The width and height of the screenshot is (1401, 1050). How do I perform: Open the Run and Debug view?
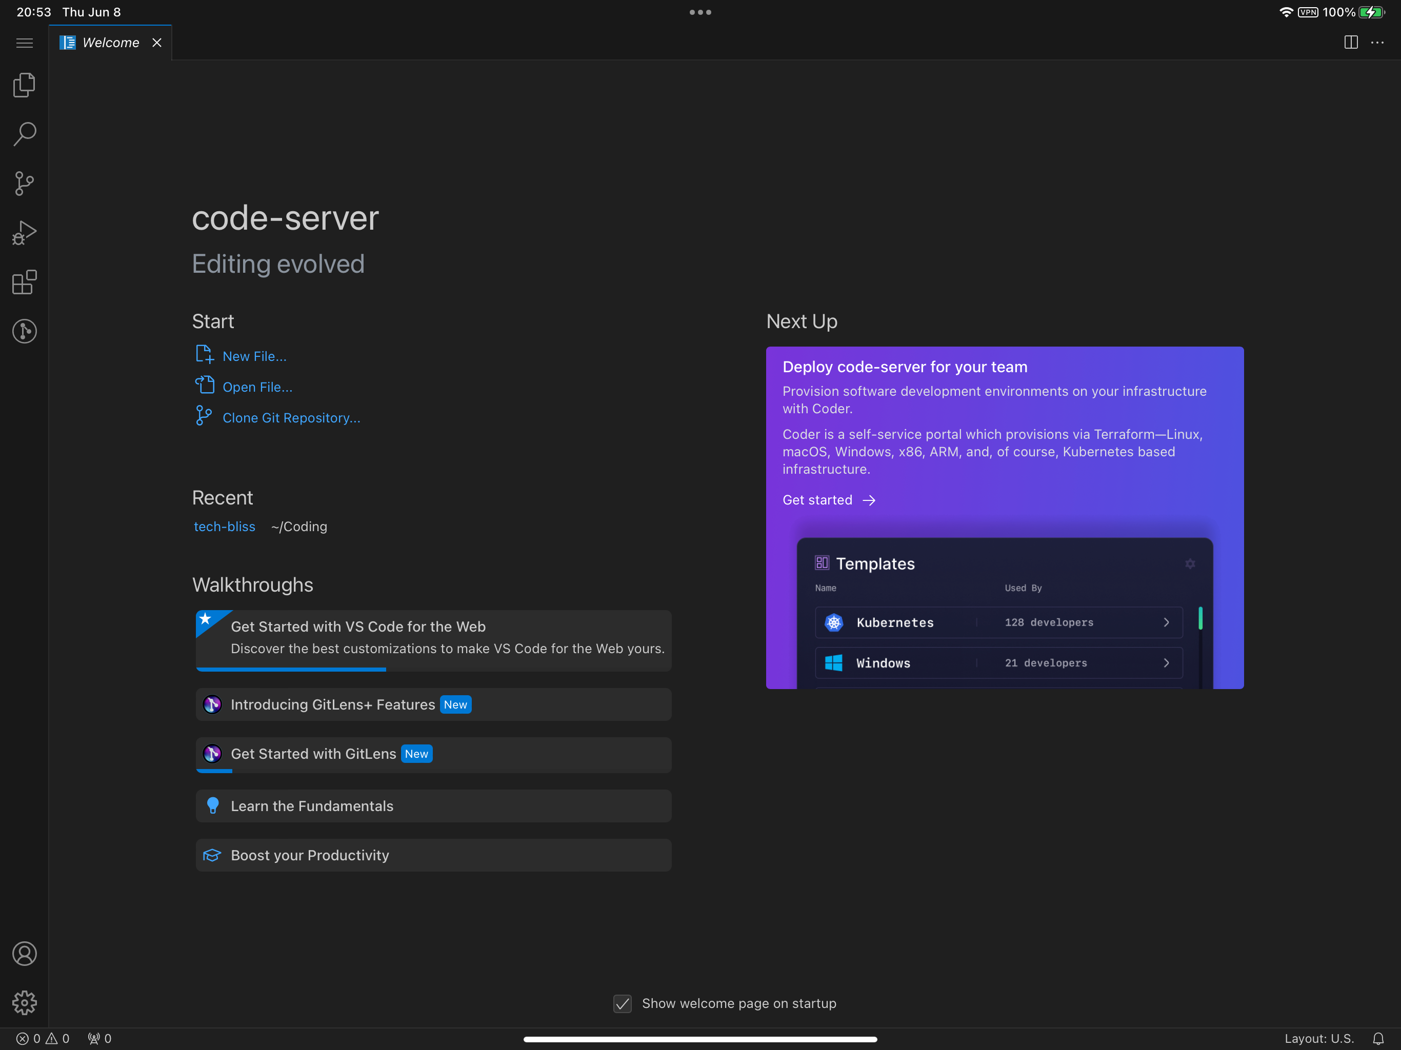click(x=24, y=232)
